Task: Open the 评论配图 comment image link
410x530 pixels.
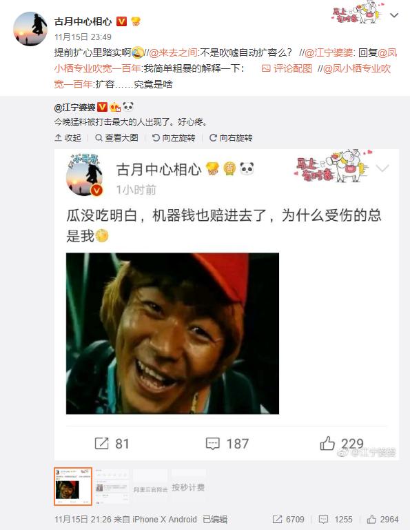Action: tap(287, 68)
